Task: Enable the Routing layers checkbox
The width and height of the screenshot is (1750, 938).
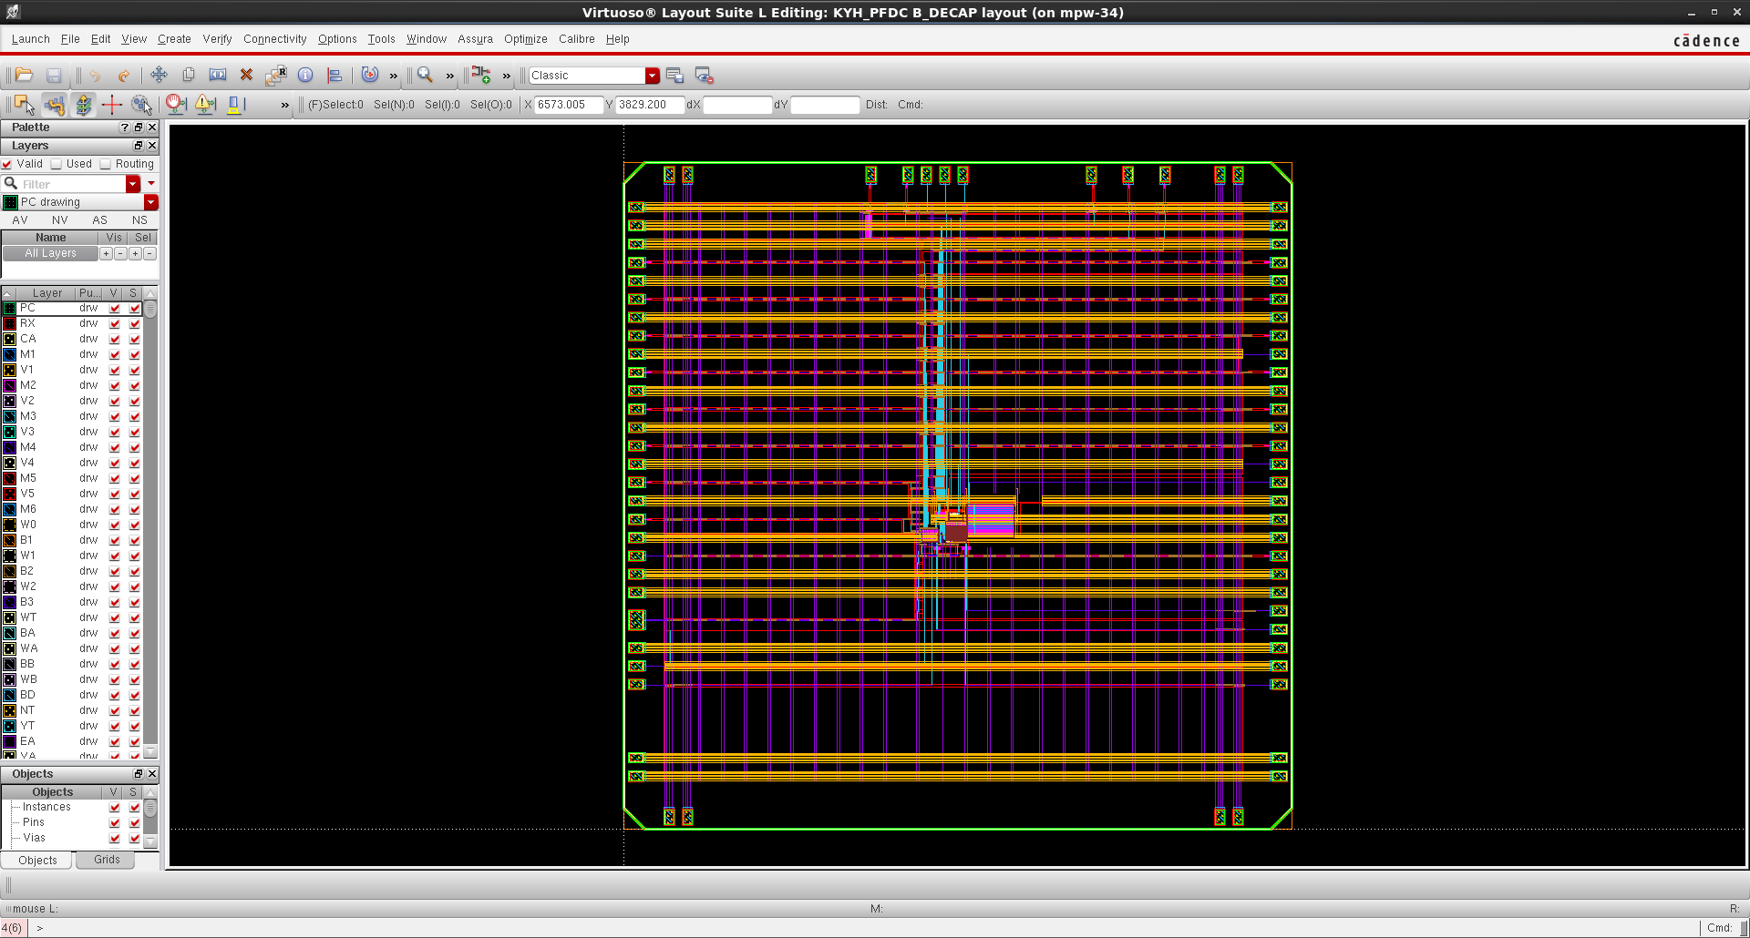Action: 106,164
